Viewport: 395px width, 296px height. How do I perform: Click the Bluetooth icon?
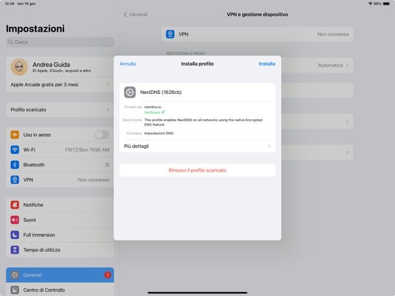click(x=15, y=165)
